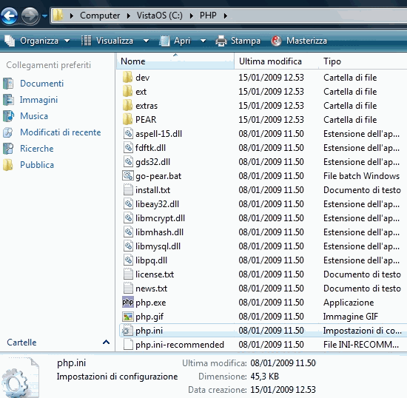The width and height of the screenshot is (407, 398).
Task: Click the Stampa print toolbar button
Action: coord(238,41)
